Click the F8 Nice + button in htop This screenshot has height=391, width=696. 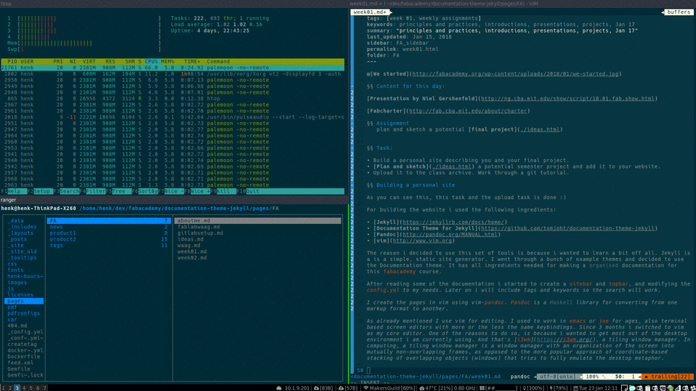pos(197,191)
